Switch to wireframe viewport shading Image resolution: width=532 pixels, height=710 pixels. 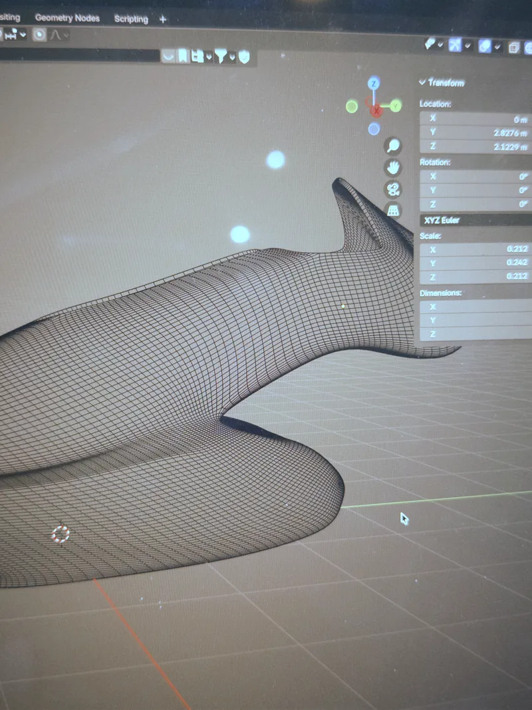[529, 48]
